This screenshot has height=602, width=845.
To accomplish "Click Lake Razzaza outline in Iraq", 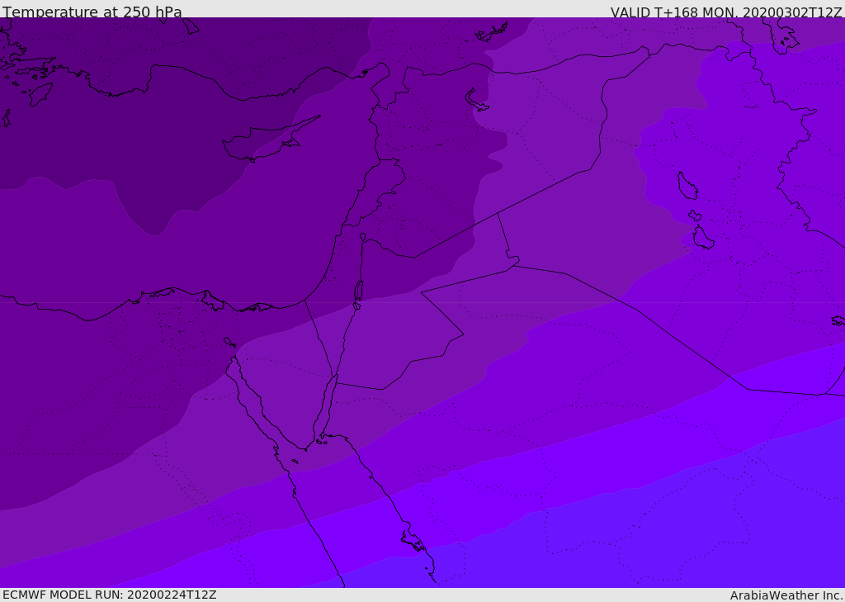I will pyautogui.click(x=703, y=238).
